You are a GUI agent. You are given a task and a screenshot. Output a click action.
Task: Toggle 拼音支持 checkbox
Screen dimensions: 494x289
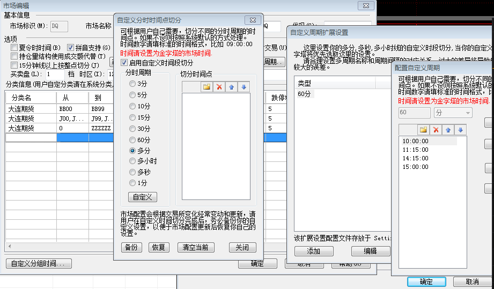(70, 48)
